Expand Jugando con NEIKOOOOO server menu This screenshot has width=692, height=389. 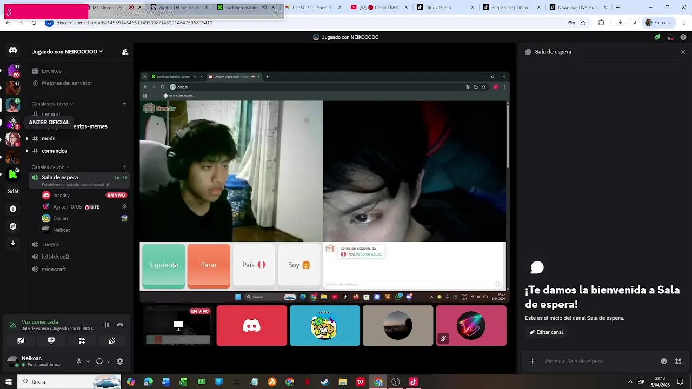click(67, 52)
